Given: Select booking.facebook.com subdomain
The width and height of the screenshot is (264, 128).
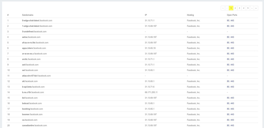Looking at the screenshot, I should coord(32,109).
